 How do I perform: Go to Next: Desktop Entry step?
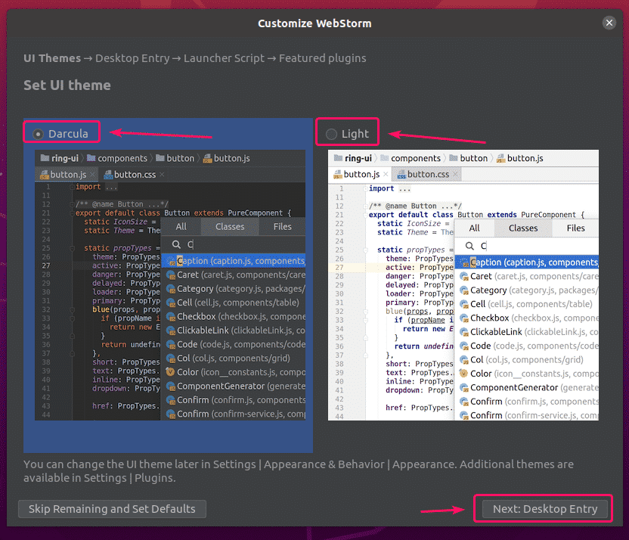pos(545,509)
